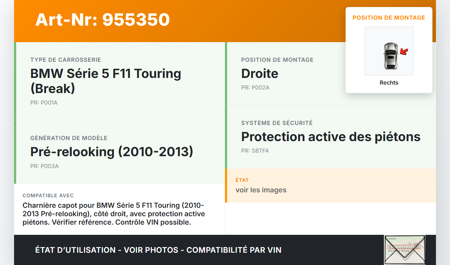Click the PR: P002A code
Viewport: 450px width, 265px height.
pos(255,87)
